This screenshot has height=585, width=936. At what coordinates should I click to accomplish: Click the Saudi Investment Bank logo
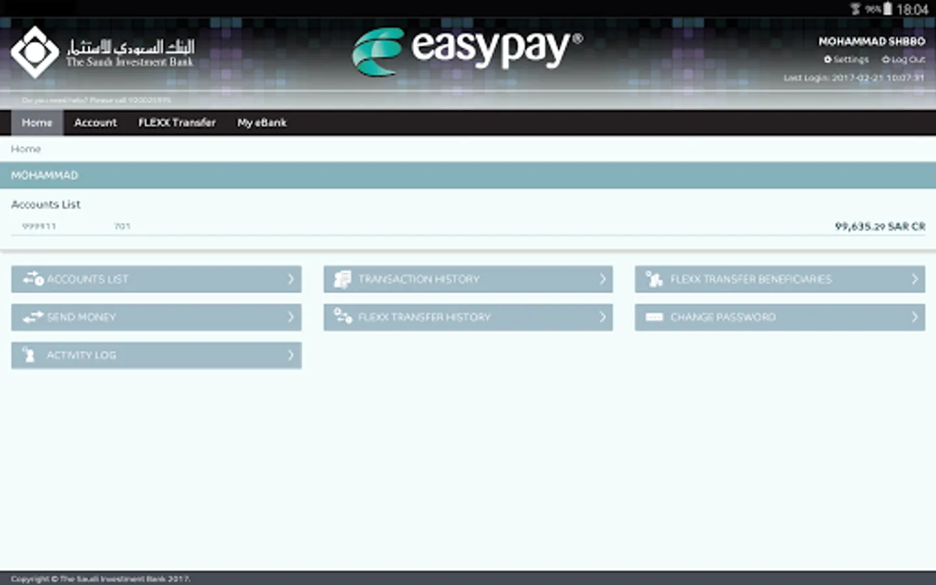102,53
